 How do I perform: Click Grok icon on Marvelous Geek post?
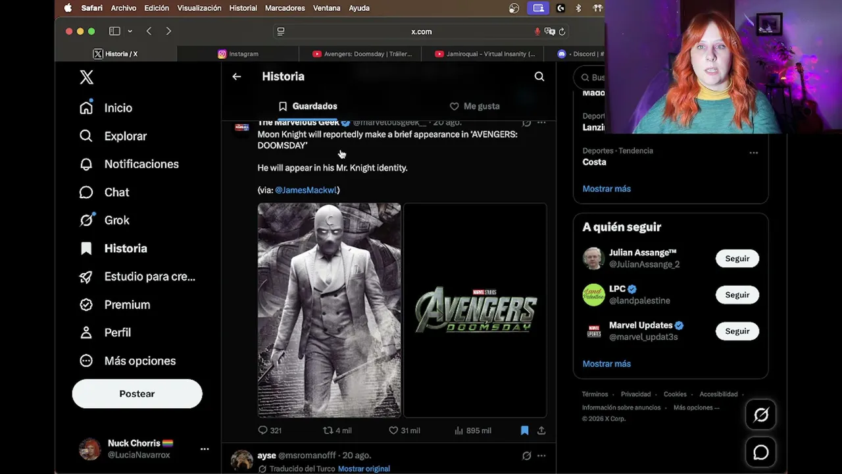(x=526, y=122)
